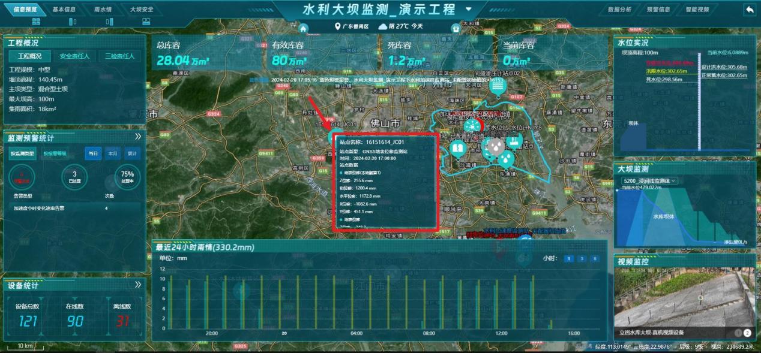The image size is (761, 353).
Task: Switch rainfall chart to 3-hour interval
Action: 582,258
